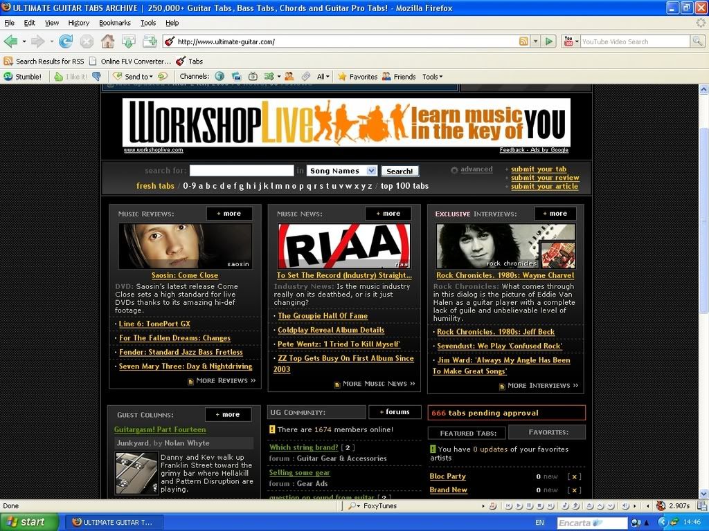Click the TV video channel icon
The image size is (709, 531).
[x=253, y=77]
